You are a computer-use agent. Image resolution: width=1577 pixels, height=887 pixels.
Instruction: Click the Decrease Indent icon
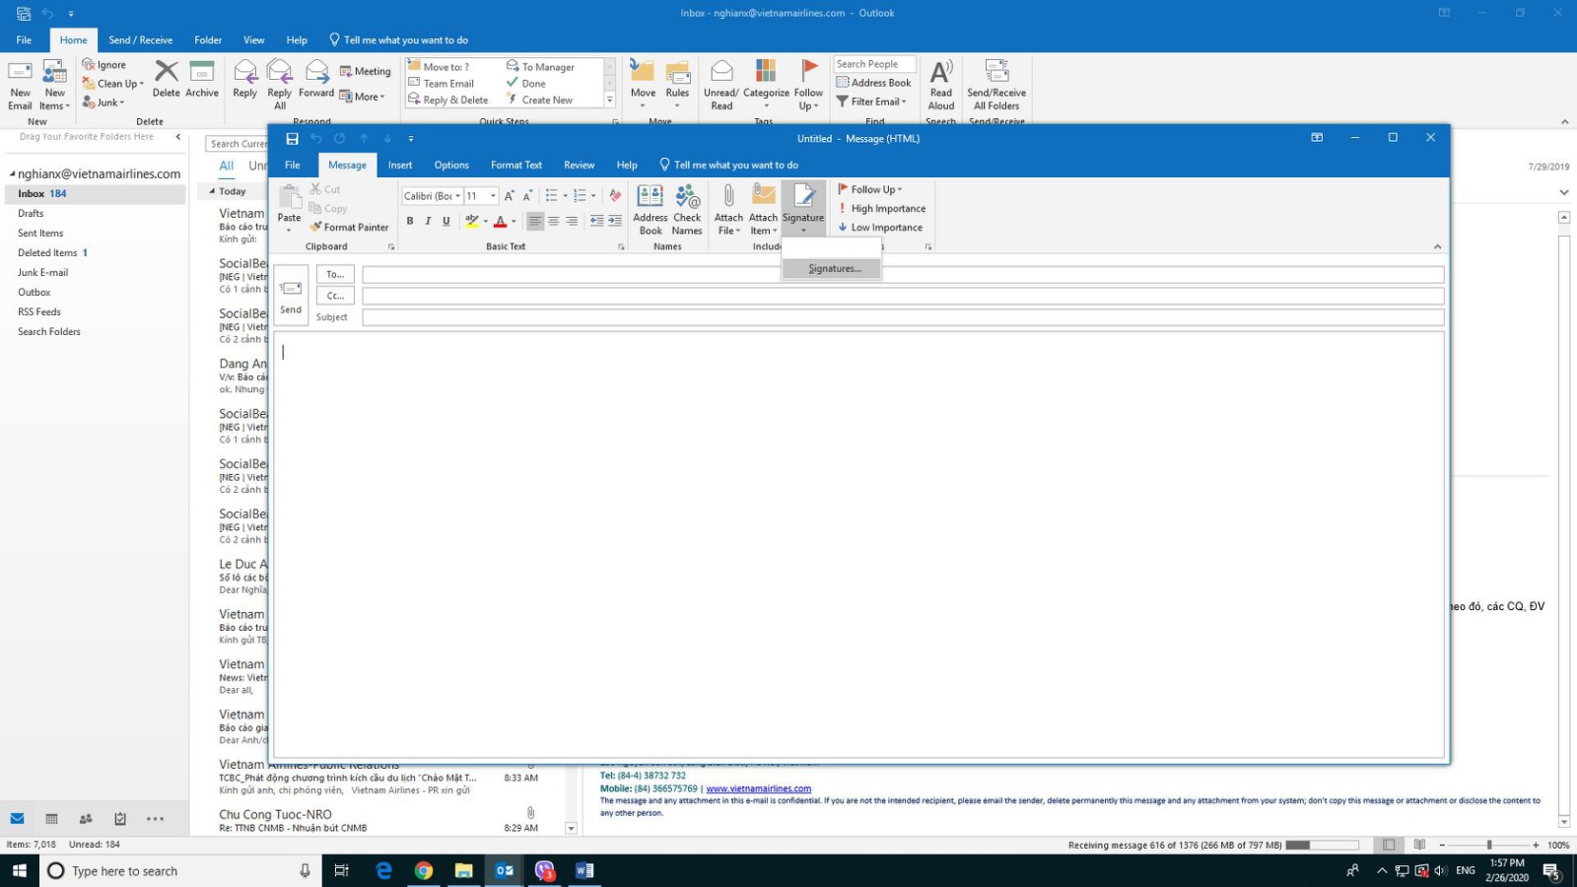point(596,221)
